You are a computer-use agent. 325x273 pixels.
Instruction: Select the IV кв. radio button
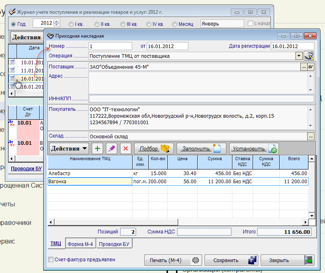pyautogui.click(x=149, y=24)
